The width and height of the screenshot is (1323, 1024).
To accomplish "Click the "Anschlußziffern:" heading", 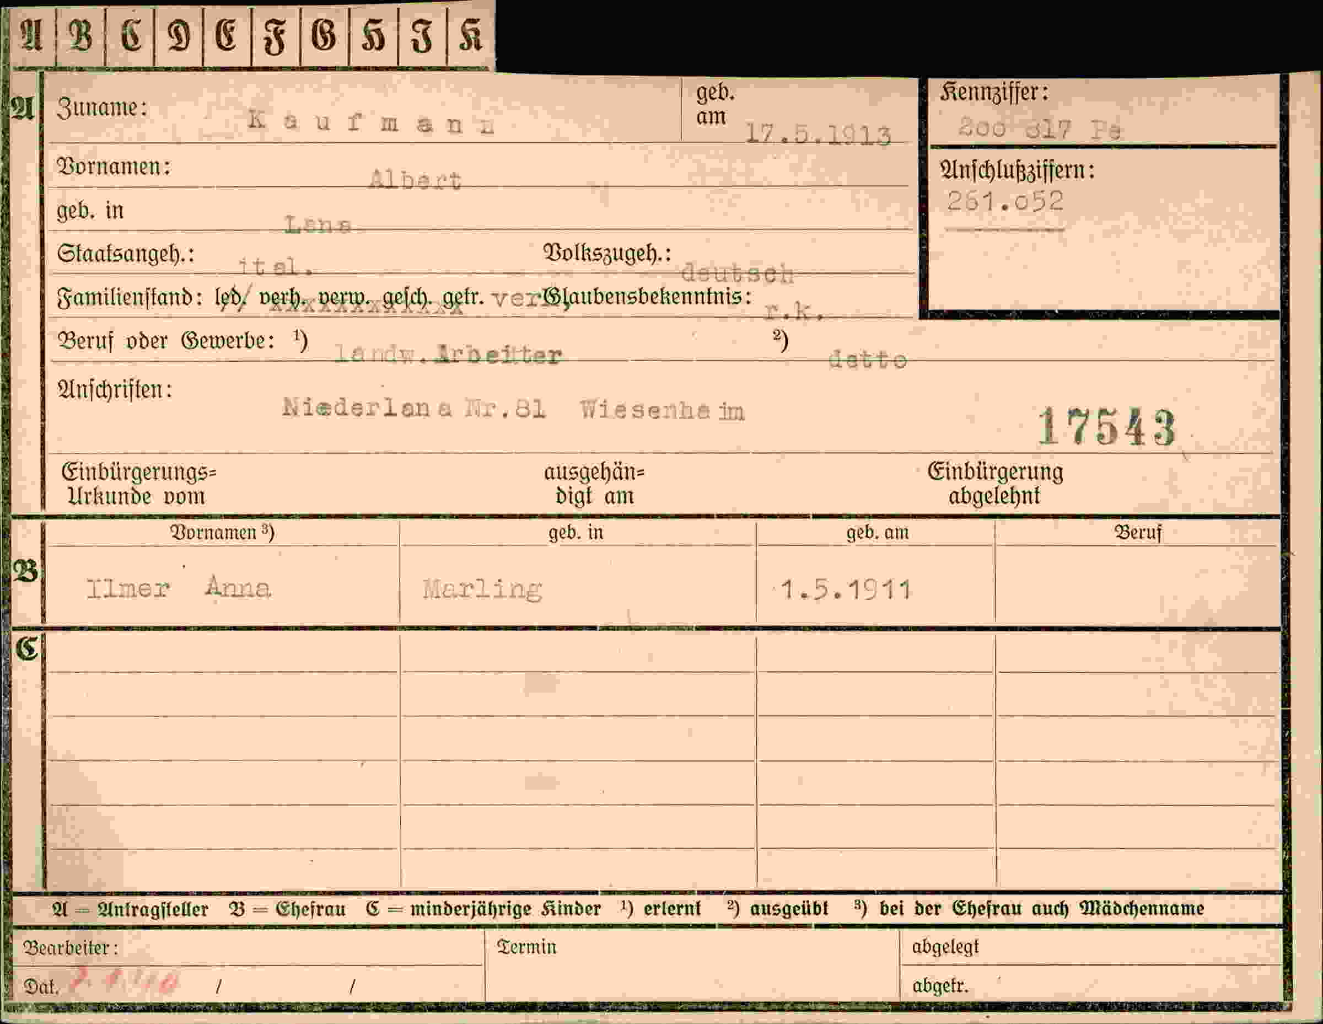I will click(x=1018, y=170).
